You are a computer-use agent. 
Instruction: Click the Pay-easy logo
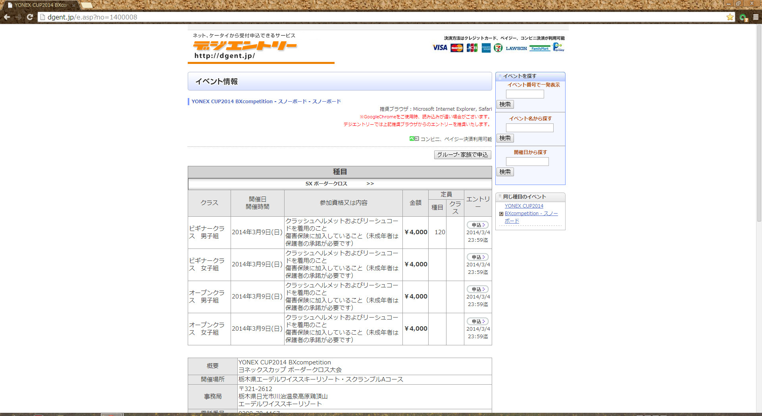558,48
